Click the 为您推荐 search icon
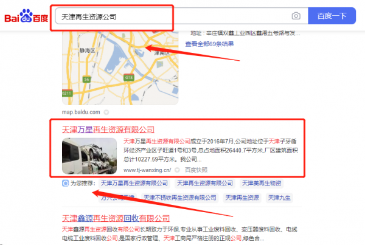365x245 pixels. [66, 184]
